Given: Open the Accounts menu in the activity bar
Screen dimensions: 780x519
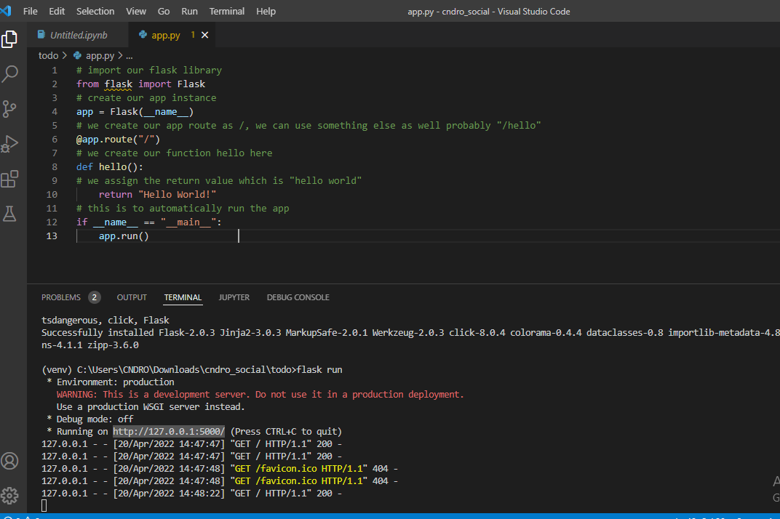Looking at the screenshot, I should (9, 461).
